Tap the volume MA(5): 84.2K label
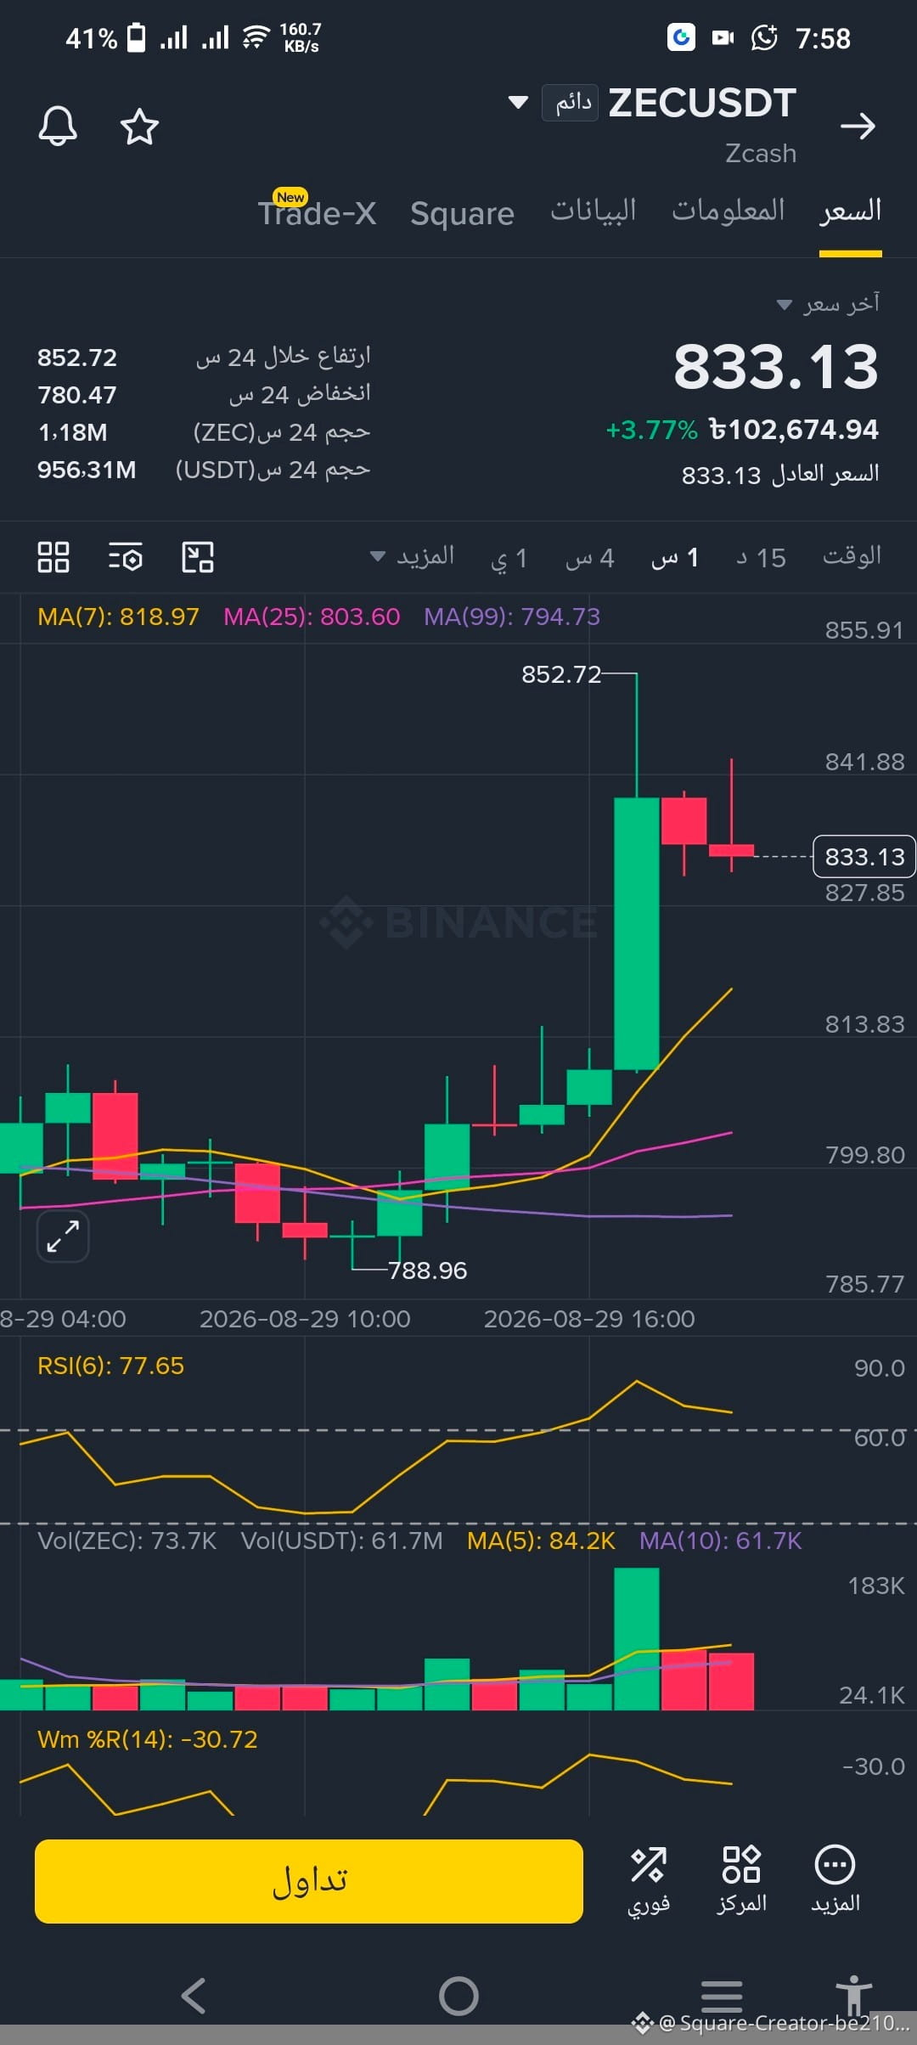The image size is (917, 2045). [x=541, y=1541]
